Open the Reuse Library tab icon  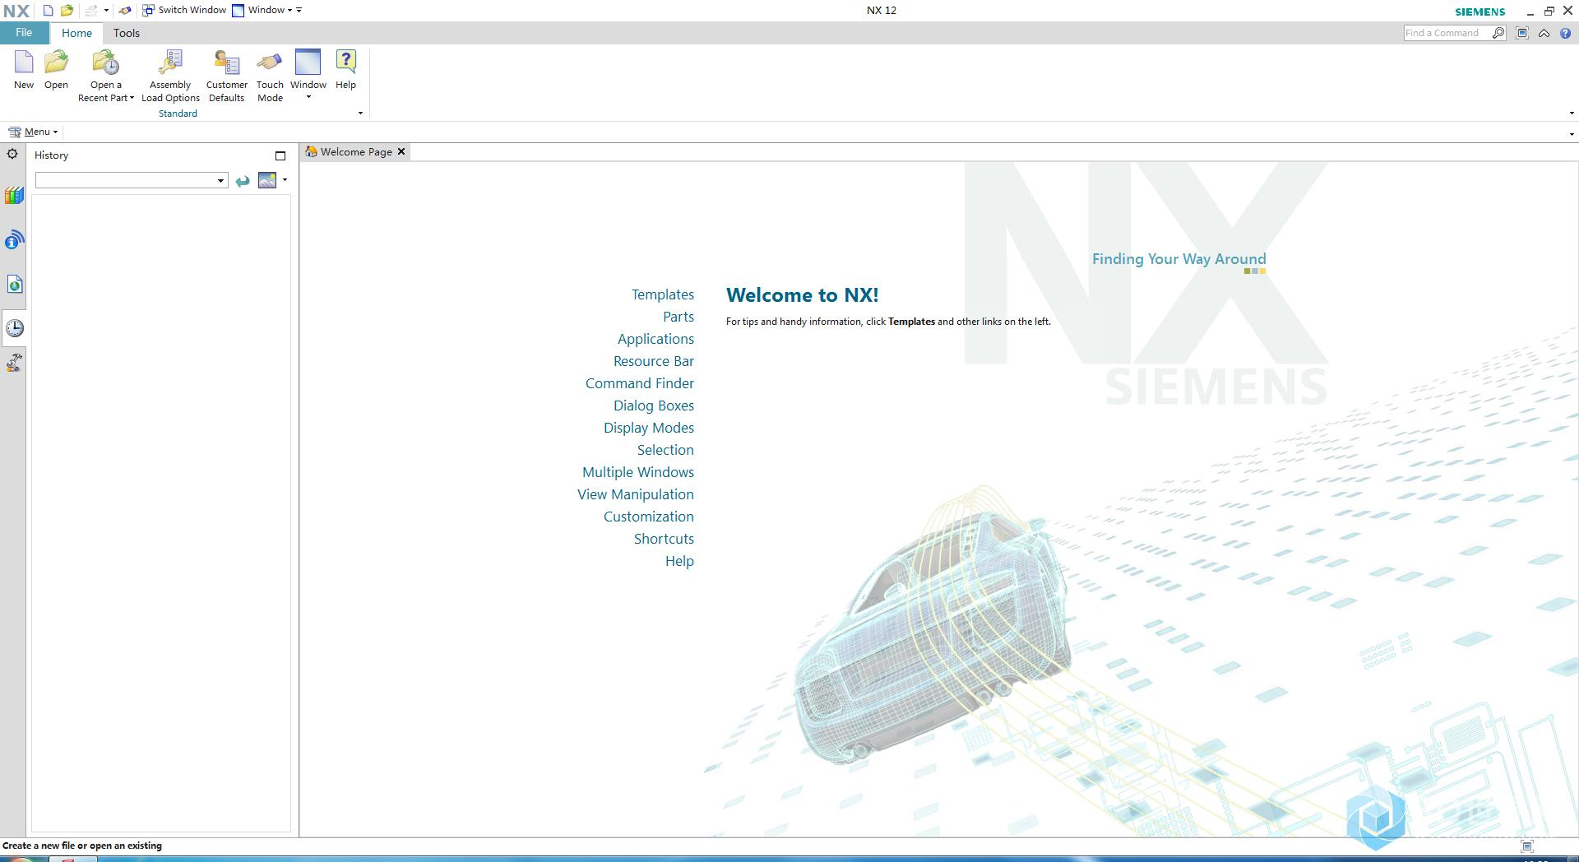click(14, 196)
